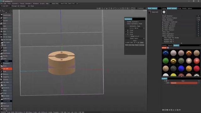201x113 pixels.
Task: Click the Pick button next to Start coordinates
Action: (x=142, y=43)
